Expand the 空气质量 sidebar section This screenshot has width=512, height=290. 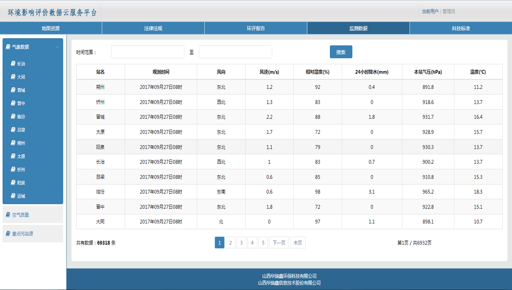click(57, 215)
